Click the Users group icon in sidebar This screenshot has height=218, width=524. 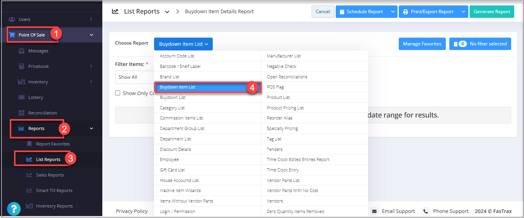pos(12,19)
